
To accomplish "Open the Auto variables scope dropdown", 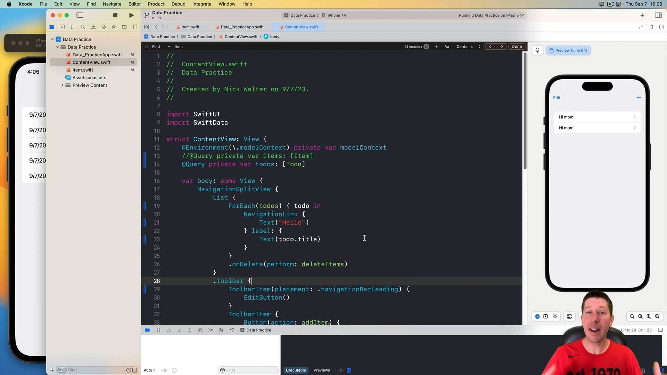I will click(150, 370).
